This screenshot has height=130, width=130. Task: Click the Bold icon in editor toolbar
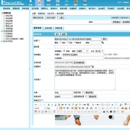pos(48,105)
